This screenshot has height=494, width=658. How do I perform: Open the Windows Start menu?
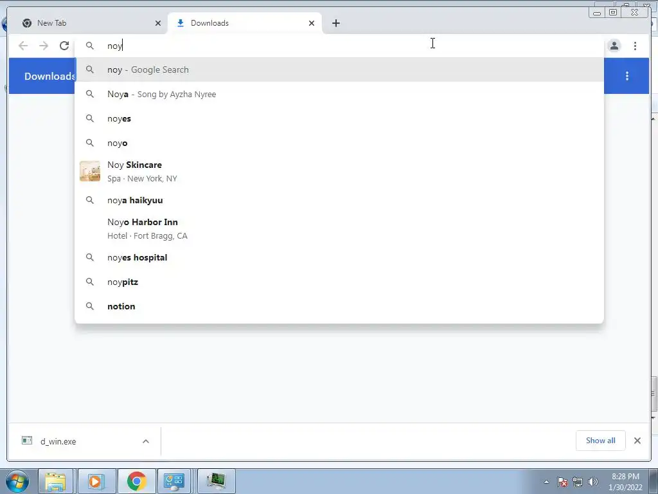pos(17,481)
